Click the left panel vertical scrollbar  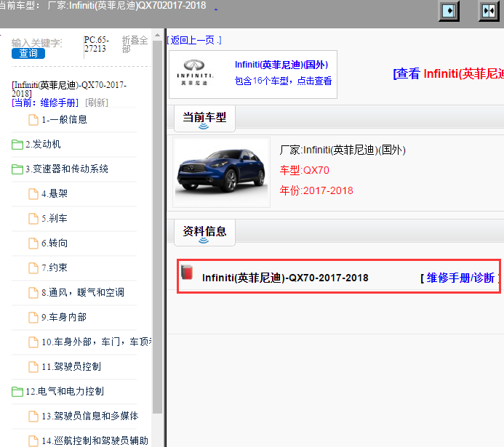158,226
